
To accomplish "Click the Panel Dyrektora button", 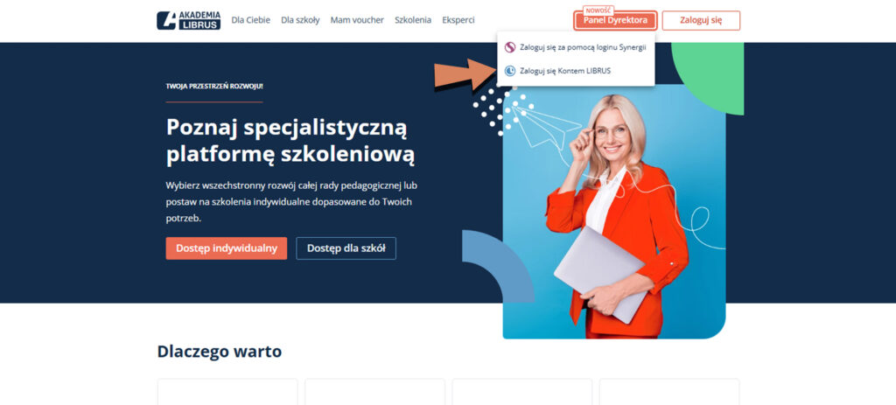I will tap(615, 21).
